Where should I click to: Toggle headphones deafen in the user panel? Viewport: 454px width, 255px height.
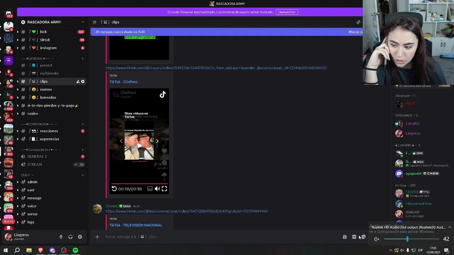coord(70,237)
